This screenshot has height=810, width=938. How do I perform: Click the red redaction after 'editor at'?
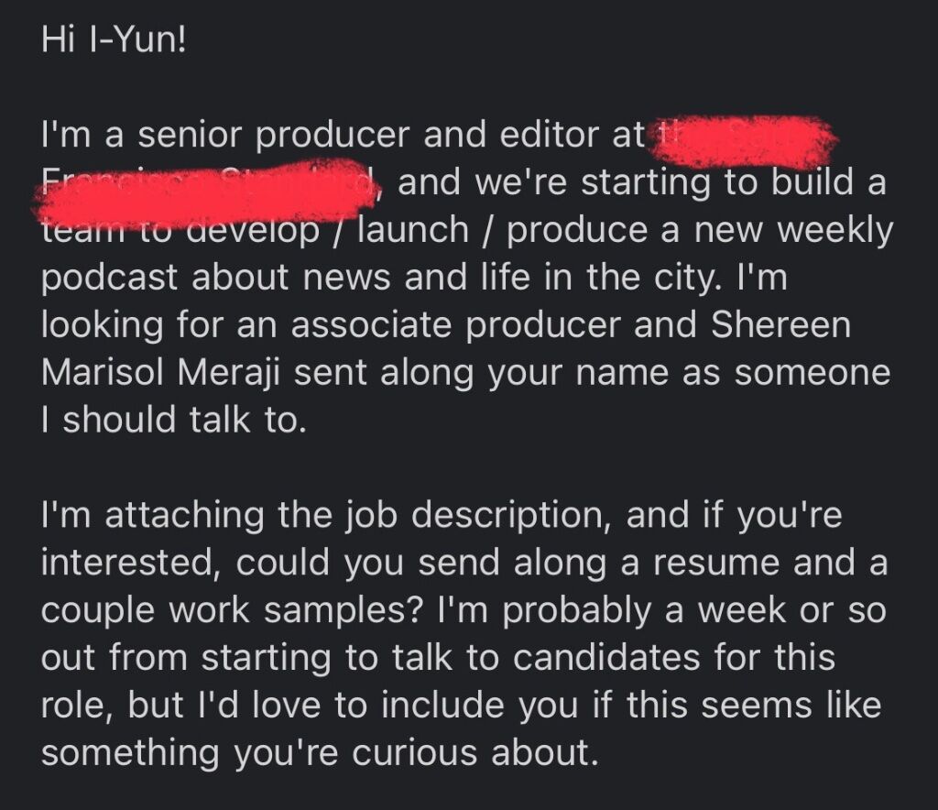coord(743,140)
